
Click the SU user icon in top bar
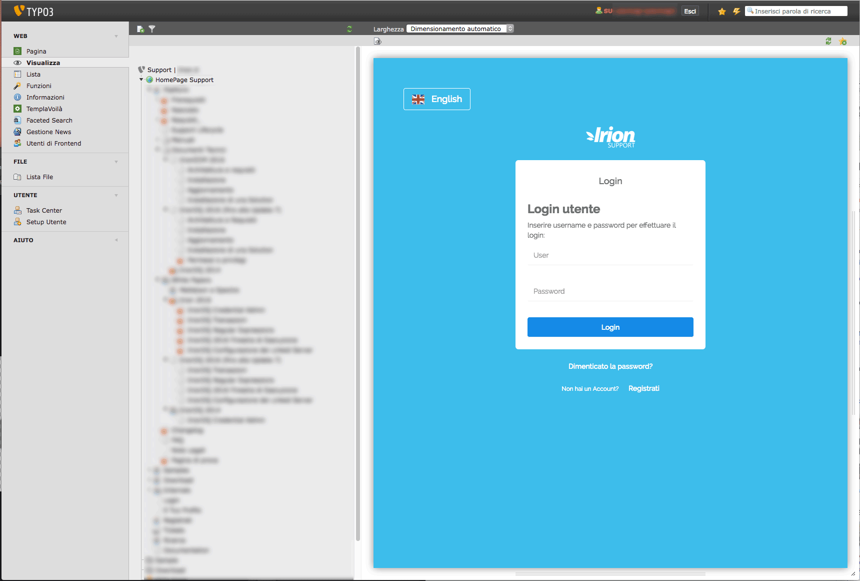(x=599, y=11)
